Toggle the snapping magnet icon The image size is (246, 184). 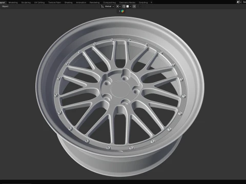point(124,7)
